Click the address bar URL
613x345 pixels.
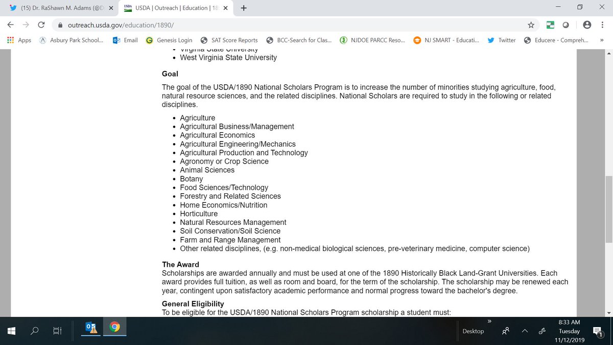pyautogui.click(x=121, y=25)
